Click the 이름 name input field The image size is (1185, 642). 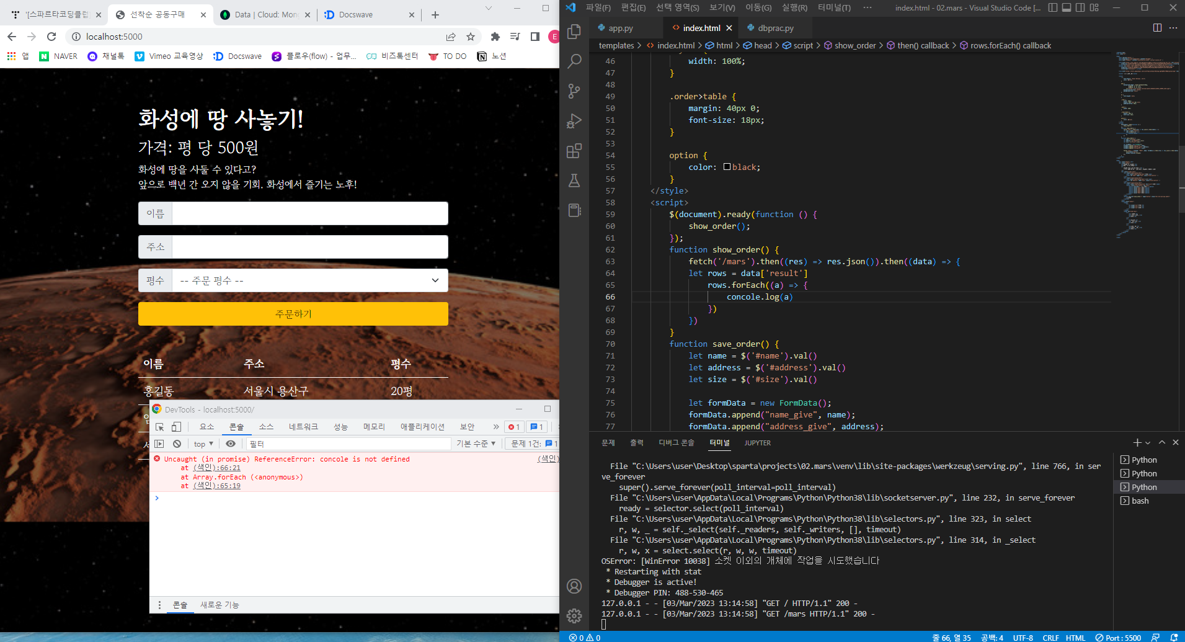[310, 213]
